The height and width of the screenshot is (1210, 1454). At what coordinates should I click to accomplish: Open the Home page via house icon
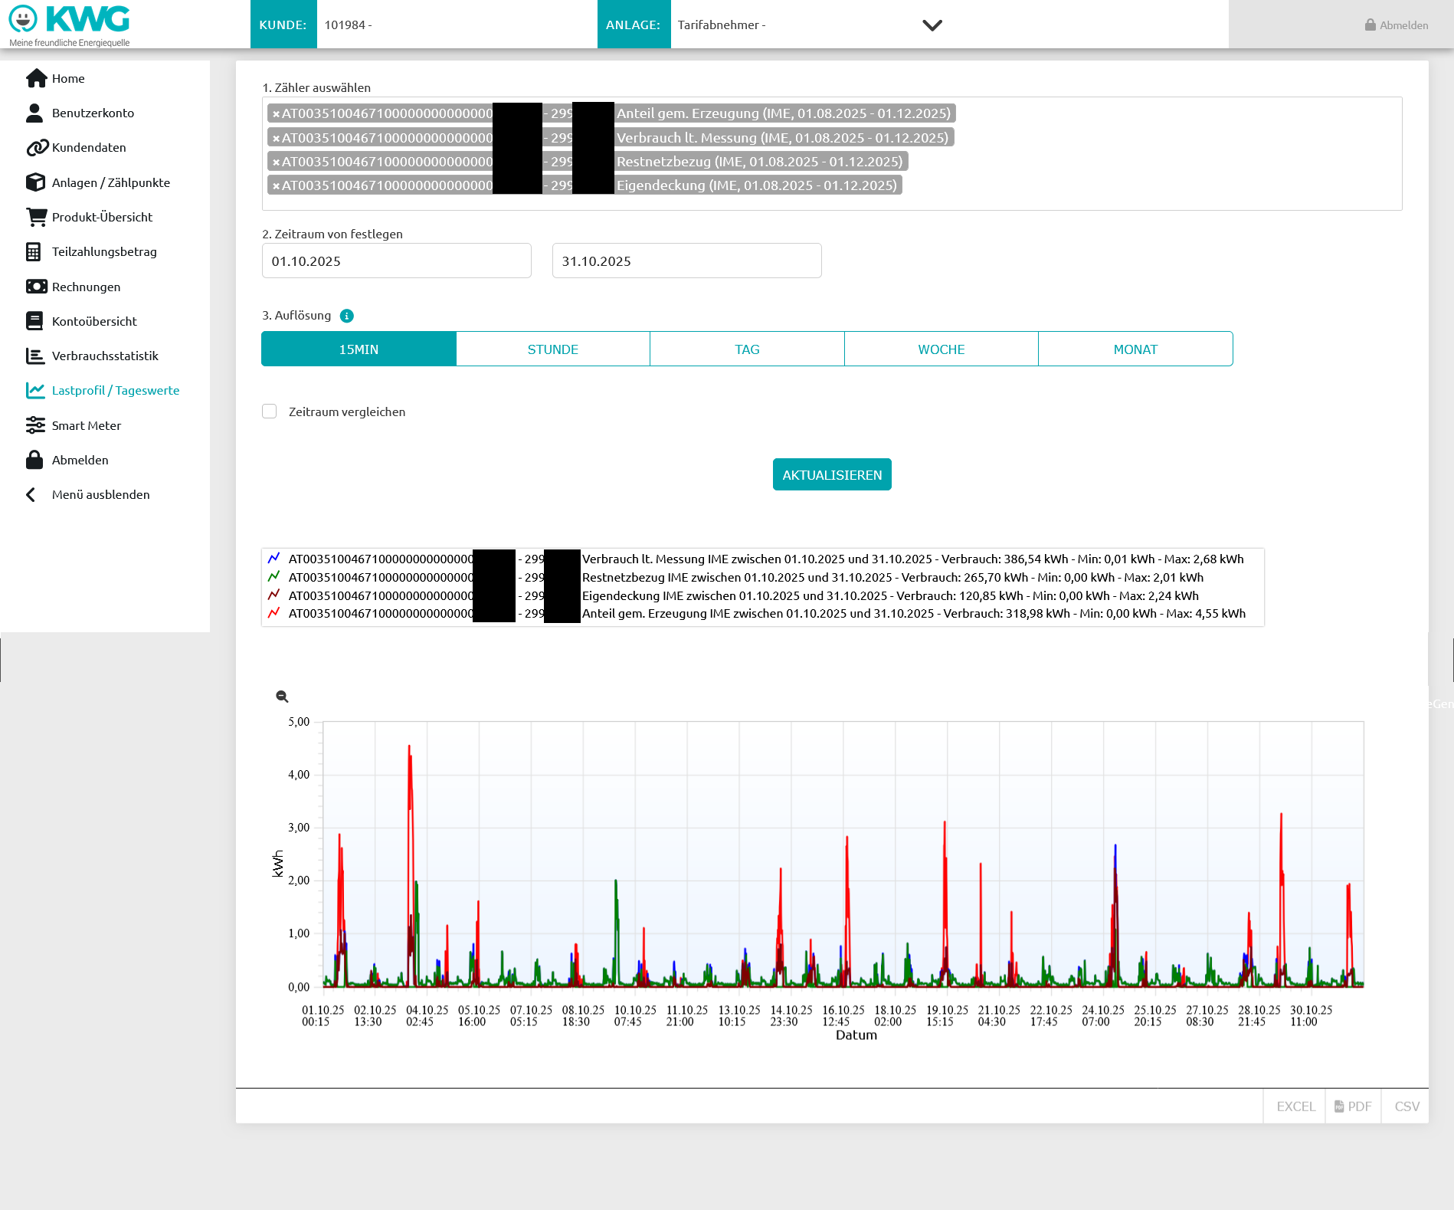point(36,78)
